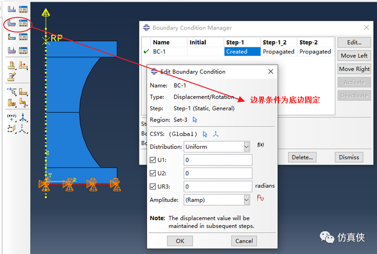Click the RP reference point in viewport
This screenshot has height=254, width=377.
click(46, 41)
